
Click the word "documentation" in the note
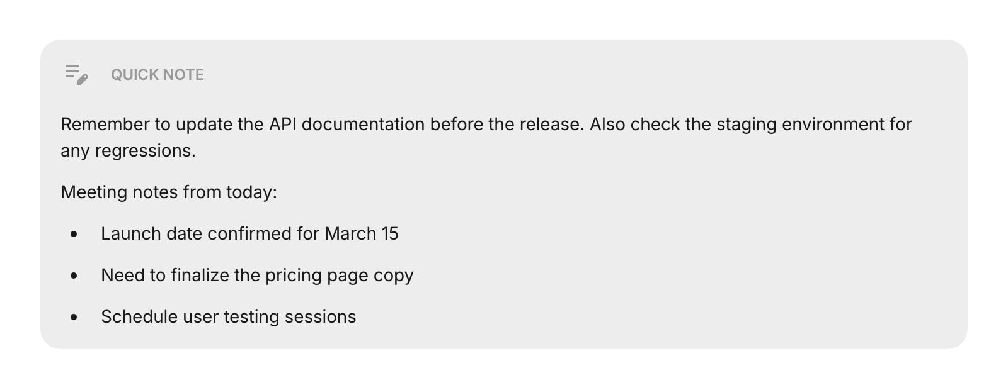click(363, 125)
